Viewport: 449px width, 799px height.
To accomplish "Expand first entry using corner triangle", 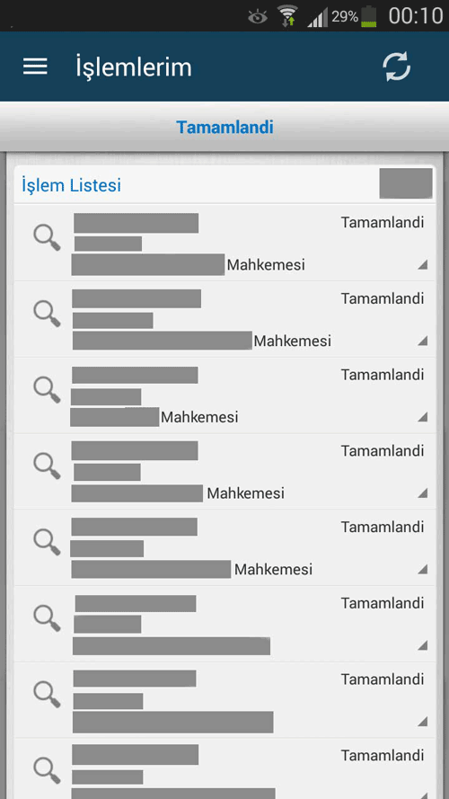I will [423, 264].
